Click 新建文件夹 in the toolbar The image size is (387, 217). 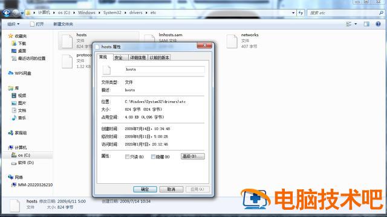63,24
